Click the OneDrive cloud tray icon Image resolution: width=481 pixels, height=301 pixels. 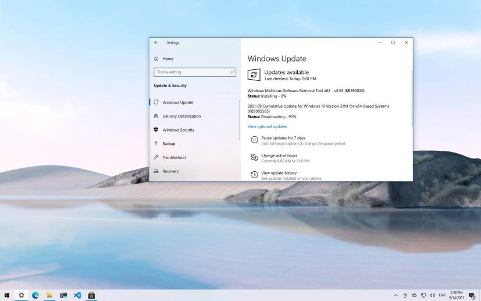click(x=414, y=295)
